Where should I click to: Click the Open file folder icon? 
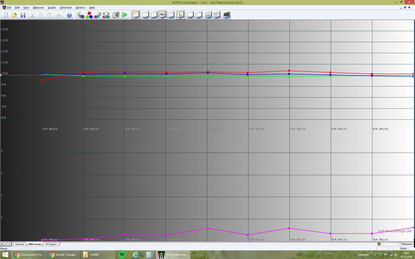[14, 15]
